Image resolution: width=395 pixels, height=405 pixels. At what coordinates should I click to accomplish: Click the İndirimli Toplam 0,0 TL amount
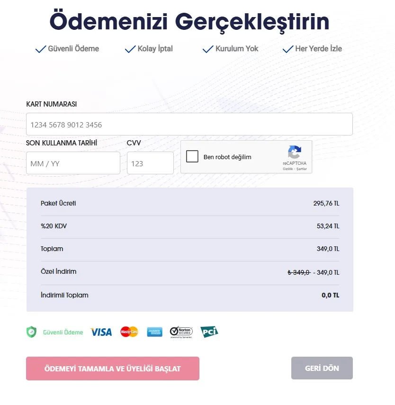pos(330,295)
